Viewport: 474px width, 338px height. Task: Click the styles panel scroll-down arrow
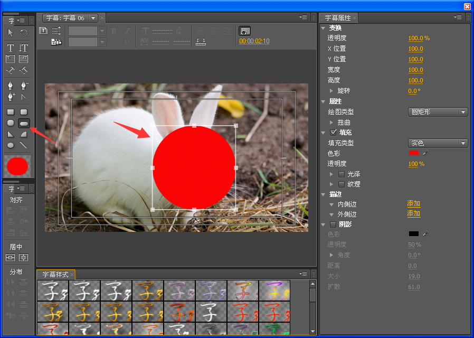(312, 331)
